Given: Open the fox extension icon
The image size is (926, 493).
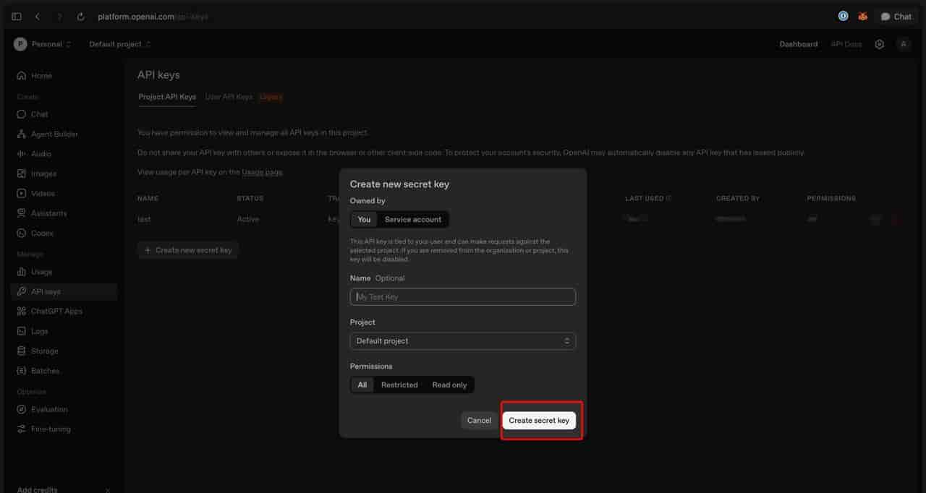Looking at the screenshot, I should point(862,16).
